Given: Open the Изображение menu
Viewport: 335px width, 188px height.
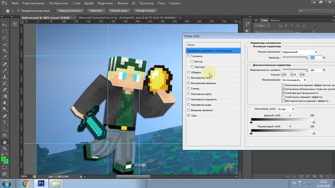Looking at the screenshot, I should point(59,4).
